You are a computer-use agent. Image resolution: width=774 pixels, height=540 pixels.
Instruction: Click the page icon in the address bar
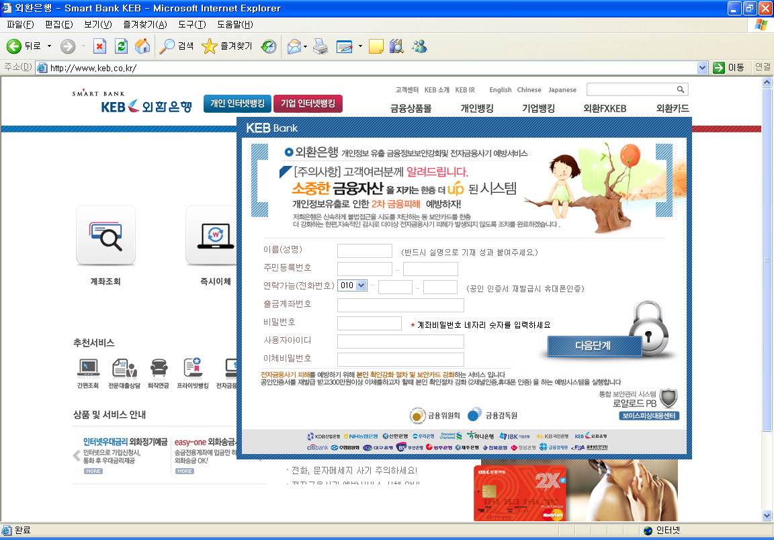pyautogui.click(x=42, y=68)
